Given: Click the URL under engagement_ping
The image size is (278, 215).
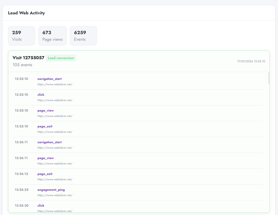Looking at the screenshot, I should point(55,195).
